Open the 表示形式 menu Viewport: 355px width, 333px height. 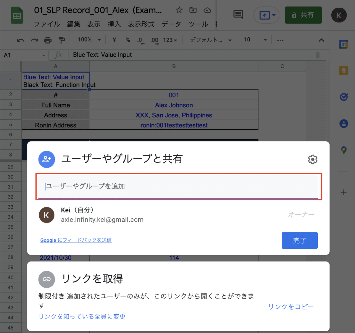[x=141, y=24]
